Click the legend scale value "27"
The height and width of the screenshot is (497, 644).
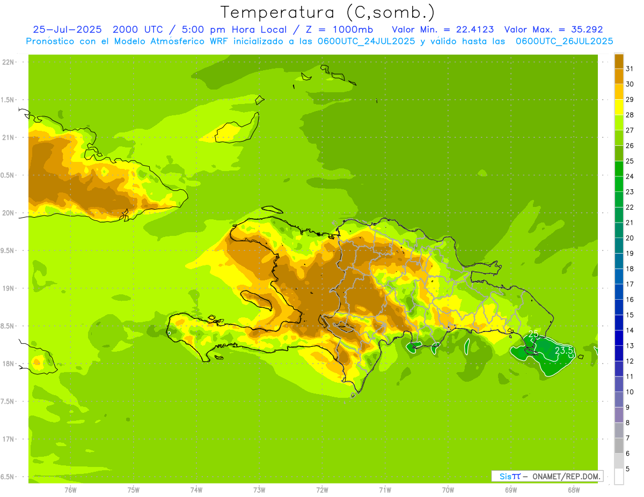(630, 130)
